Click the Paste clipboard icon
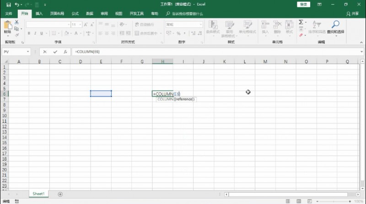The height and width of the screenshot is (204, 366). pyautogui.click(x=7, y=25)
